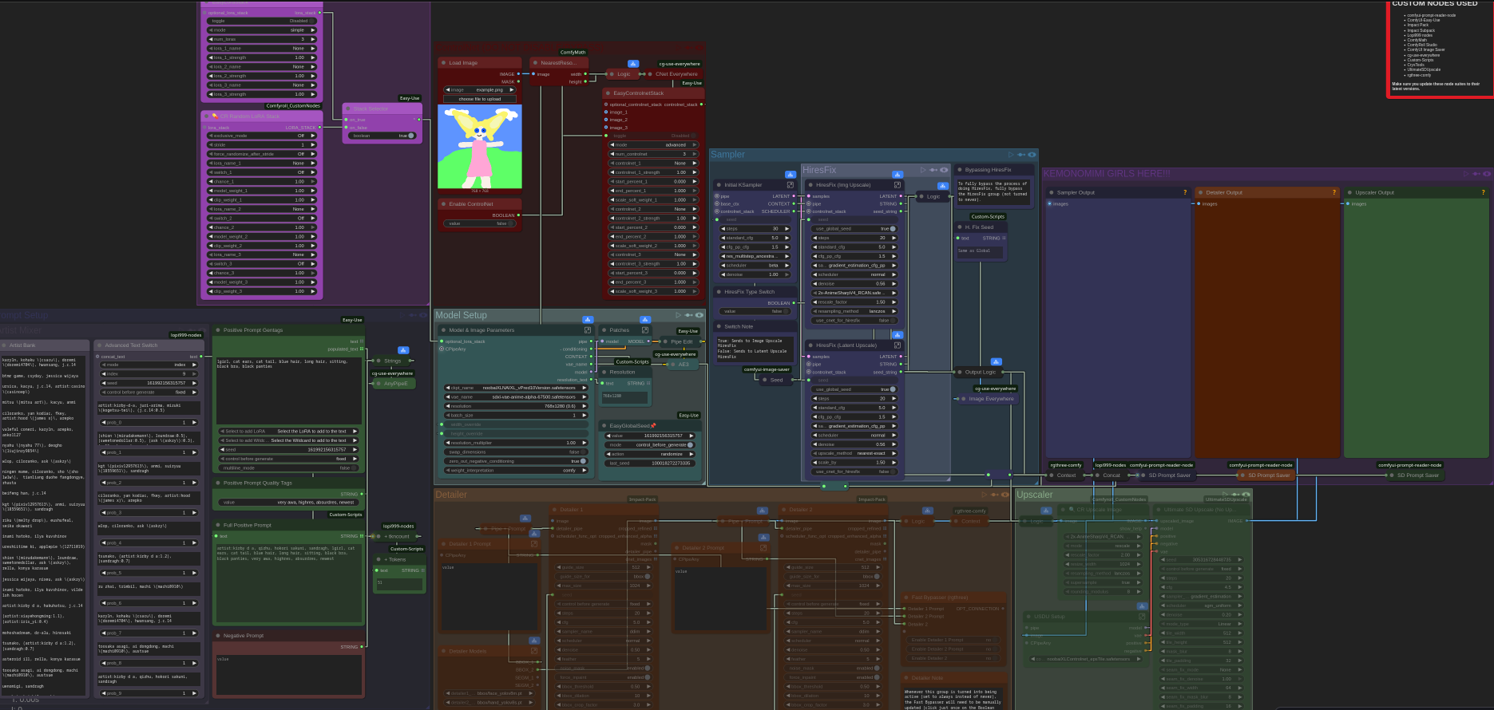Toggle the Model Setup group eye icon
Viewport: 1494px width, 710px height.
click(x=699, y=315)
